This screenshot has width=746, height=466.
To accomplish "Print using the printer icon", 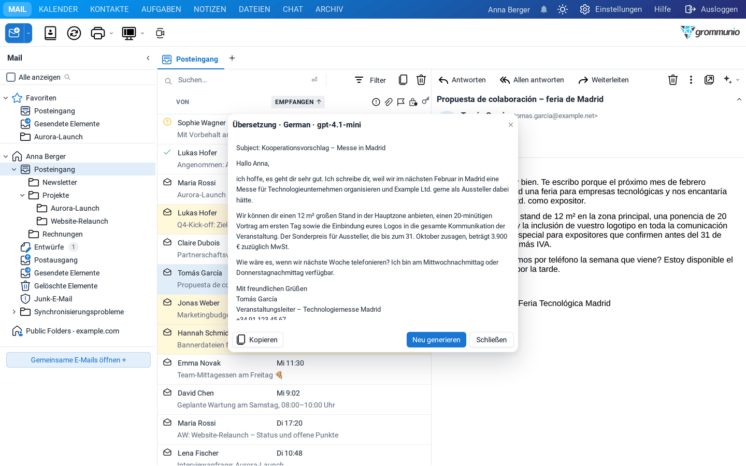I will pyautogui.click(x=97, y=33).
